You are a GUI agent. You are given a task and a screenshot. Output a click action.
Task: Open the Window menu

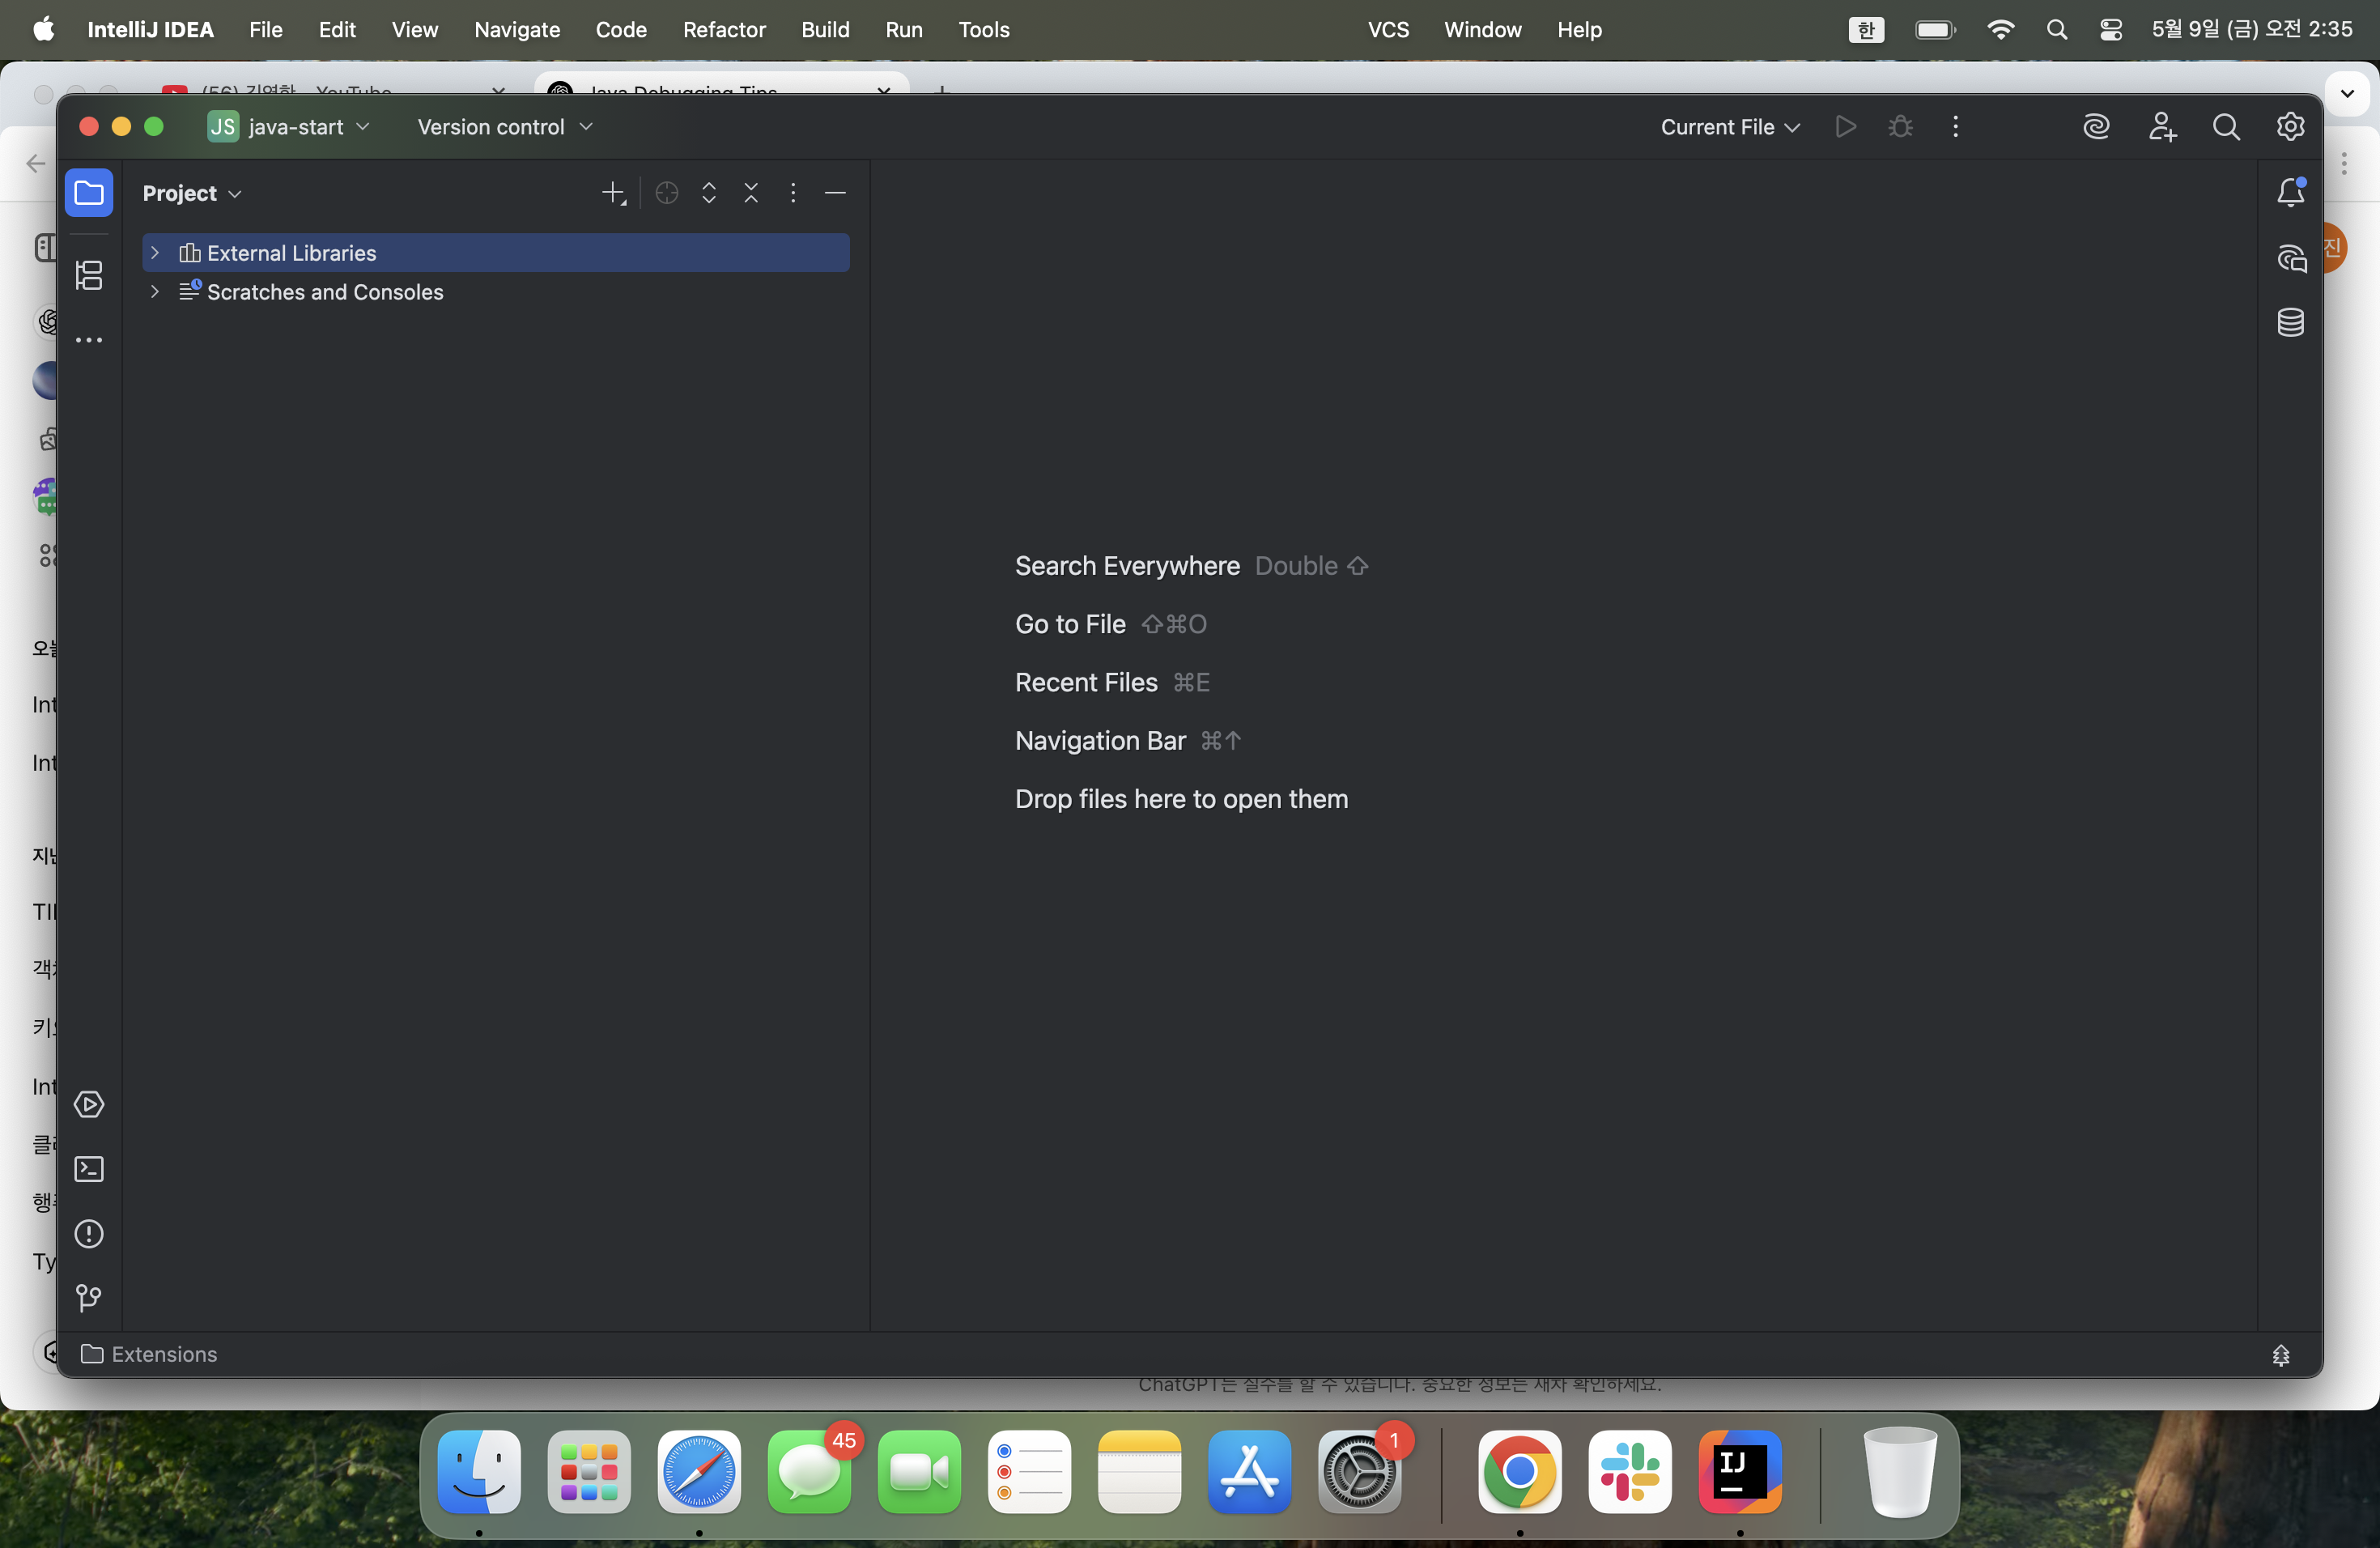pyautogui.click(x=1482, y=30)
